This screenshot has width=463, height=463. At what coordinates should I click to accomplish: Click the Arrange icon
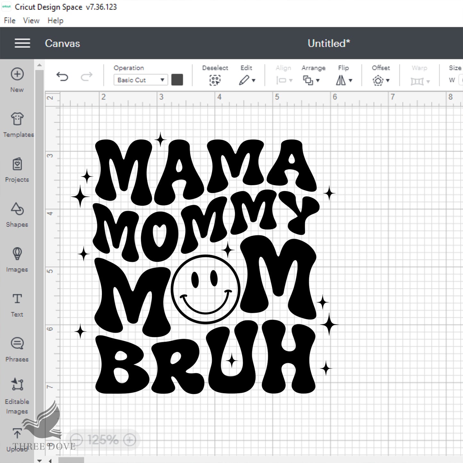[x=308, y=80]
